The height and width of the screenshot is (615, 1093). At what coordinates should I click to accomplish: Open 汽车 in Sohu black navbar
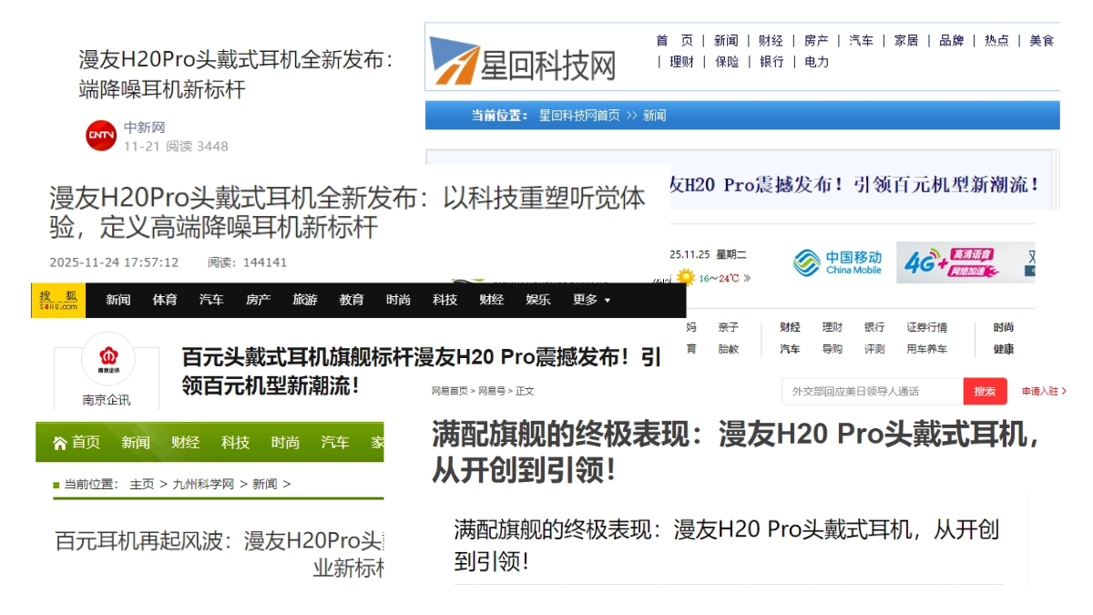(x=211, y=300)
